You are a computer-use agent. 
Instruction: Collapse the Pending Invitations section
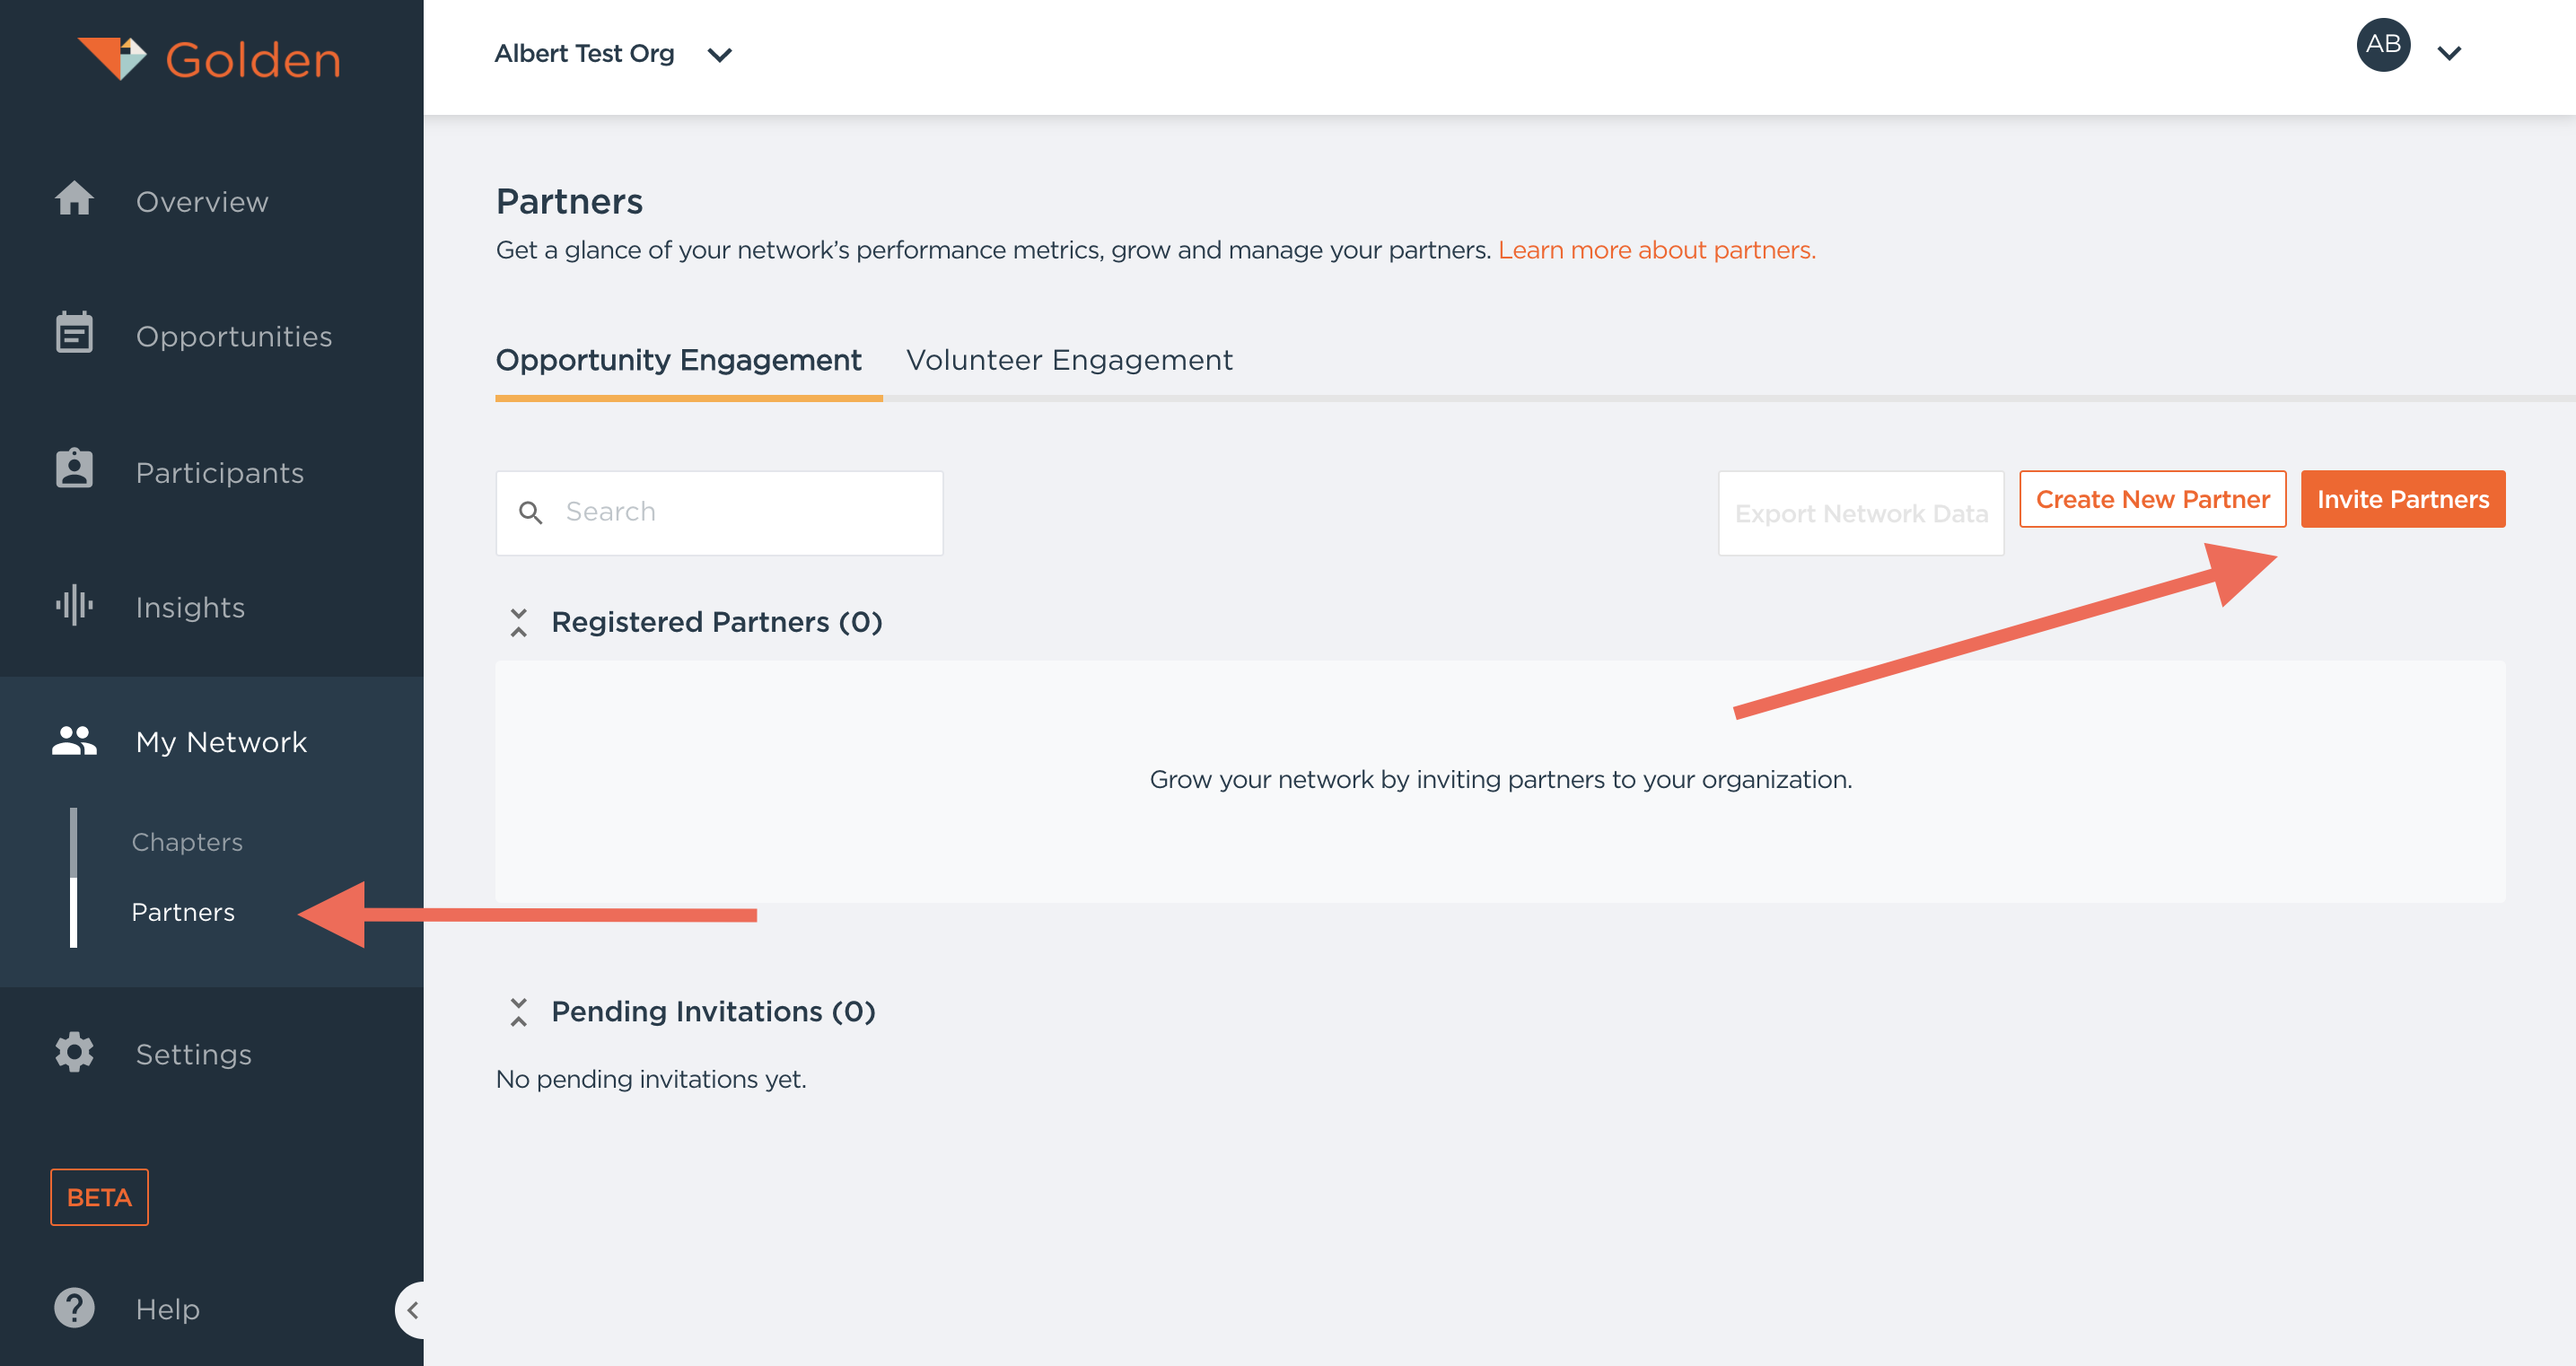[518, 1011]
